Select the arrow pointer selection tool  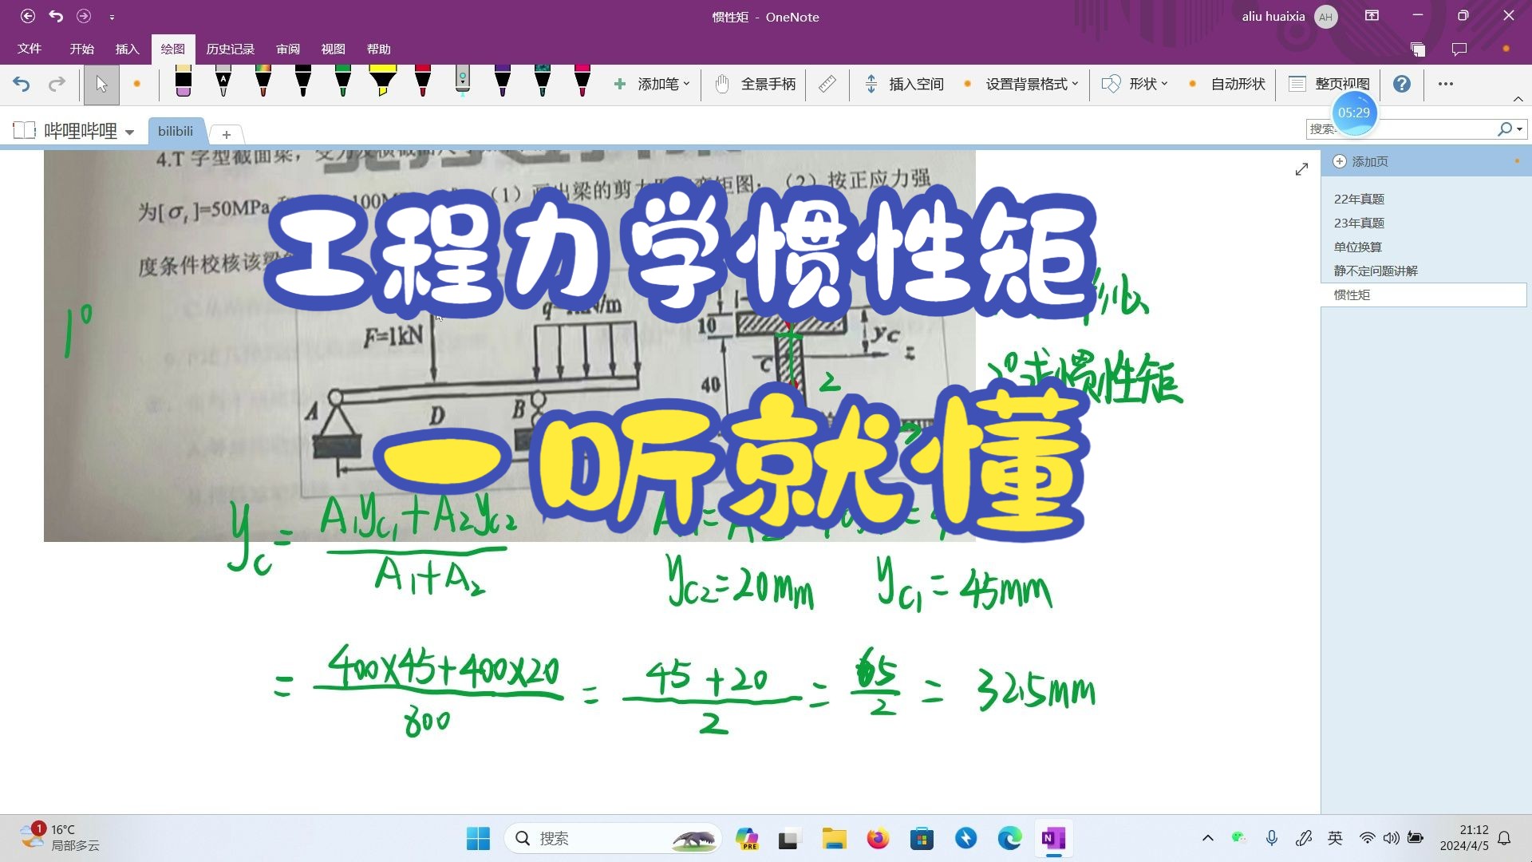[x=101, y=85]
